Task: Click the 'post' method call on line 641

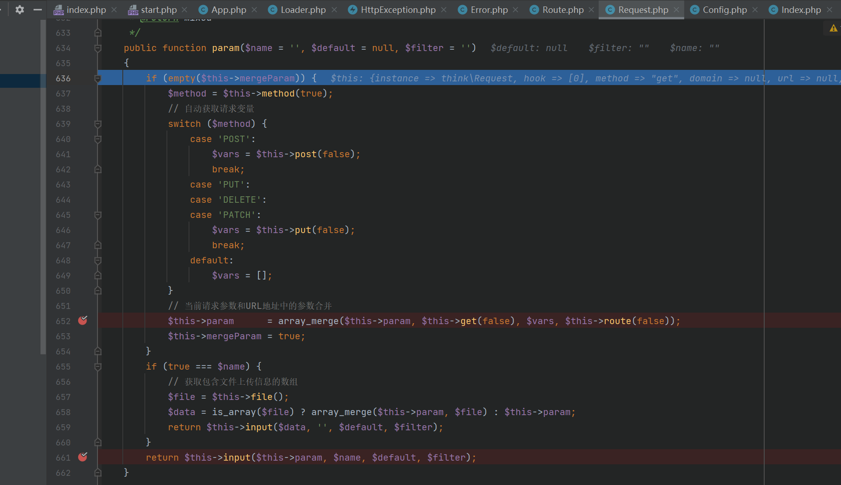Action: coord(306,154)
